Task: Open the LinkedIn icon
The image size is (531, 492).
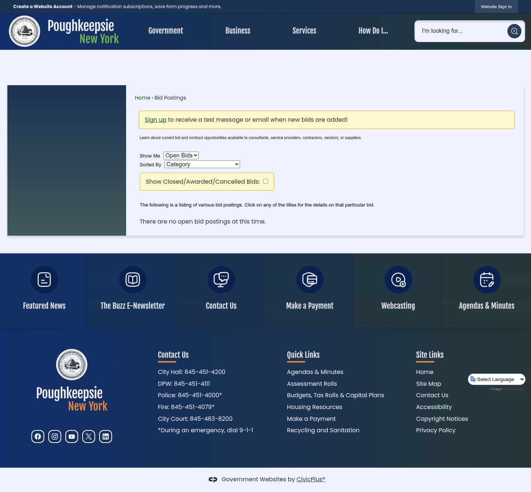Action: point(105,436)
